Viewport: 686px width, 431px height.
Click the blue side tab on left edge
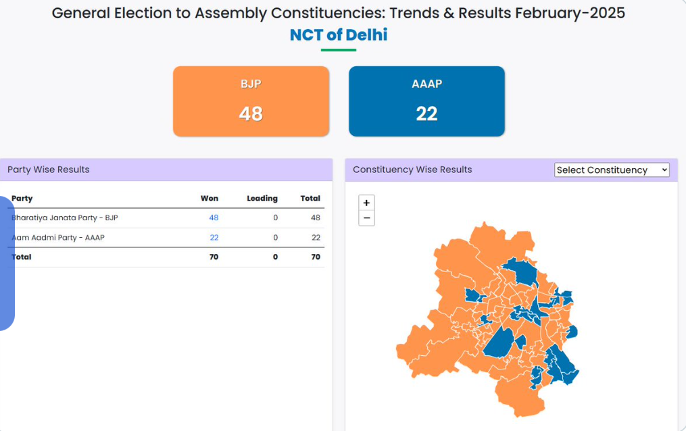tap(7, 263)
